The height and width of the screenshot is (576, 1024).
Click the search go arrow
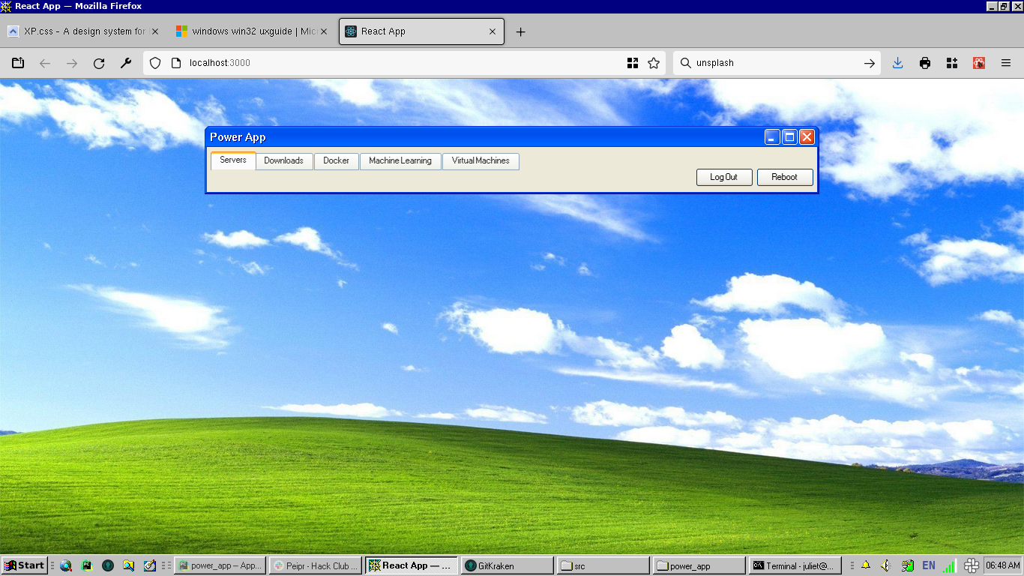[x=870, y=63]
